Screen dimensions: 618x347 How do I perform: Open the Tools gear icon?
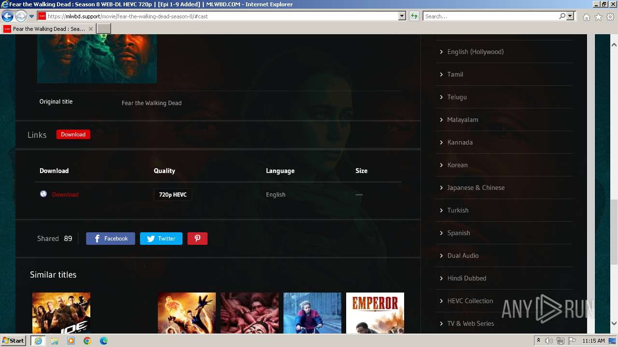(610, 17)
